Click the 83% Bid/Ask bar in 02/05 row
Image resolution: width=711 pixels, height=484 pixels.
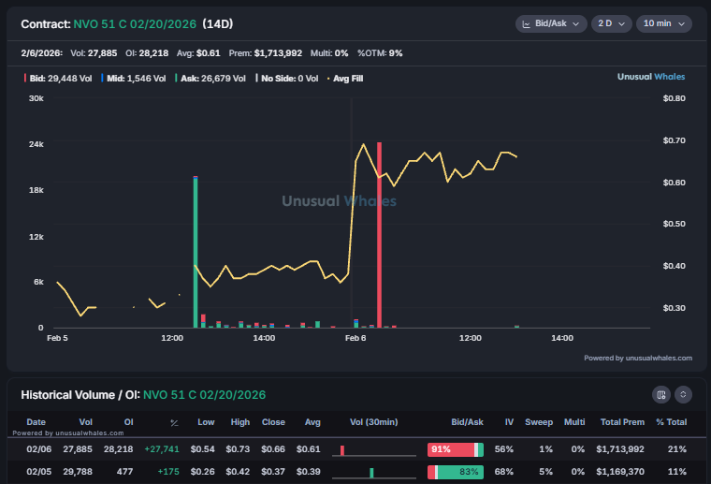pyautogui.click(x=456, y=472)
